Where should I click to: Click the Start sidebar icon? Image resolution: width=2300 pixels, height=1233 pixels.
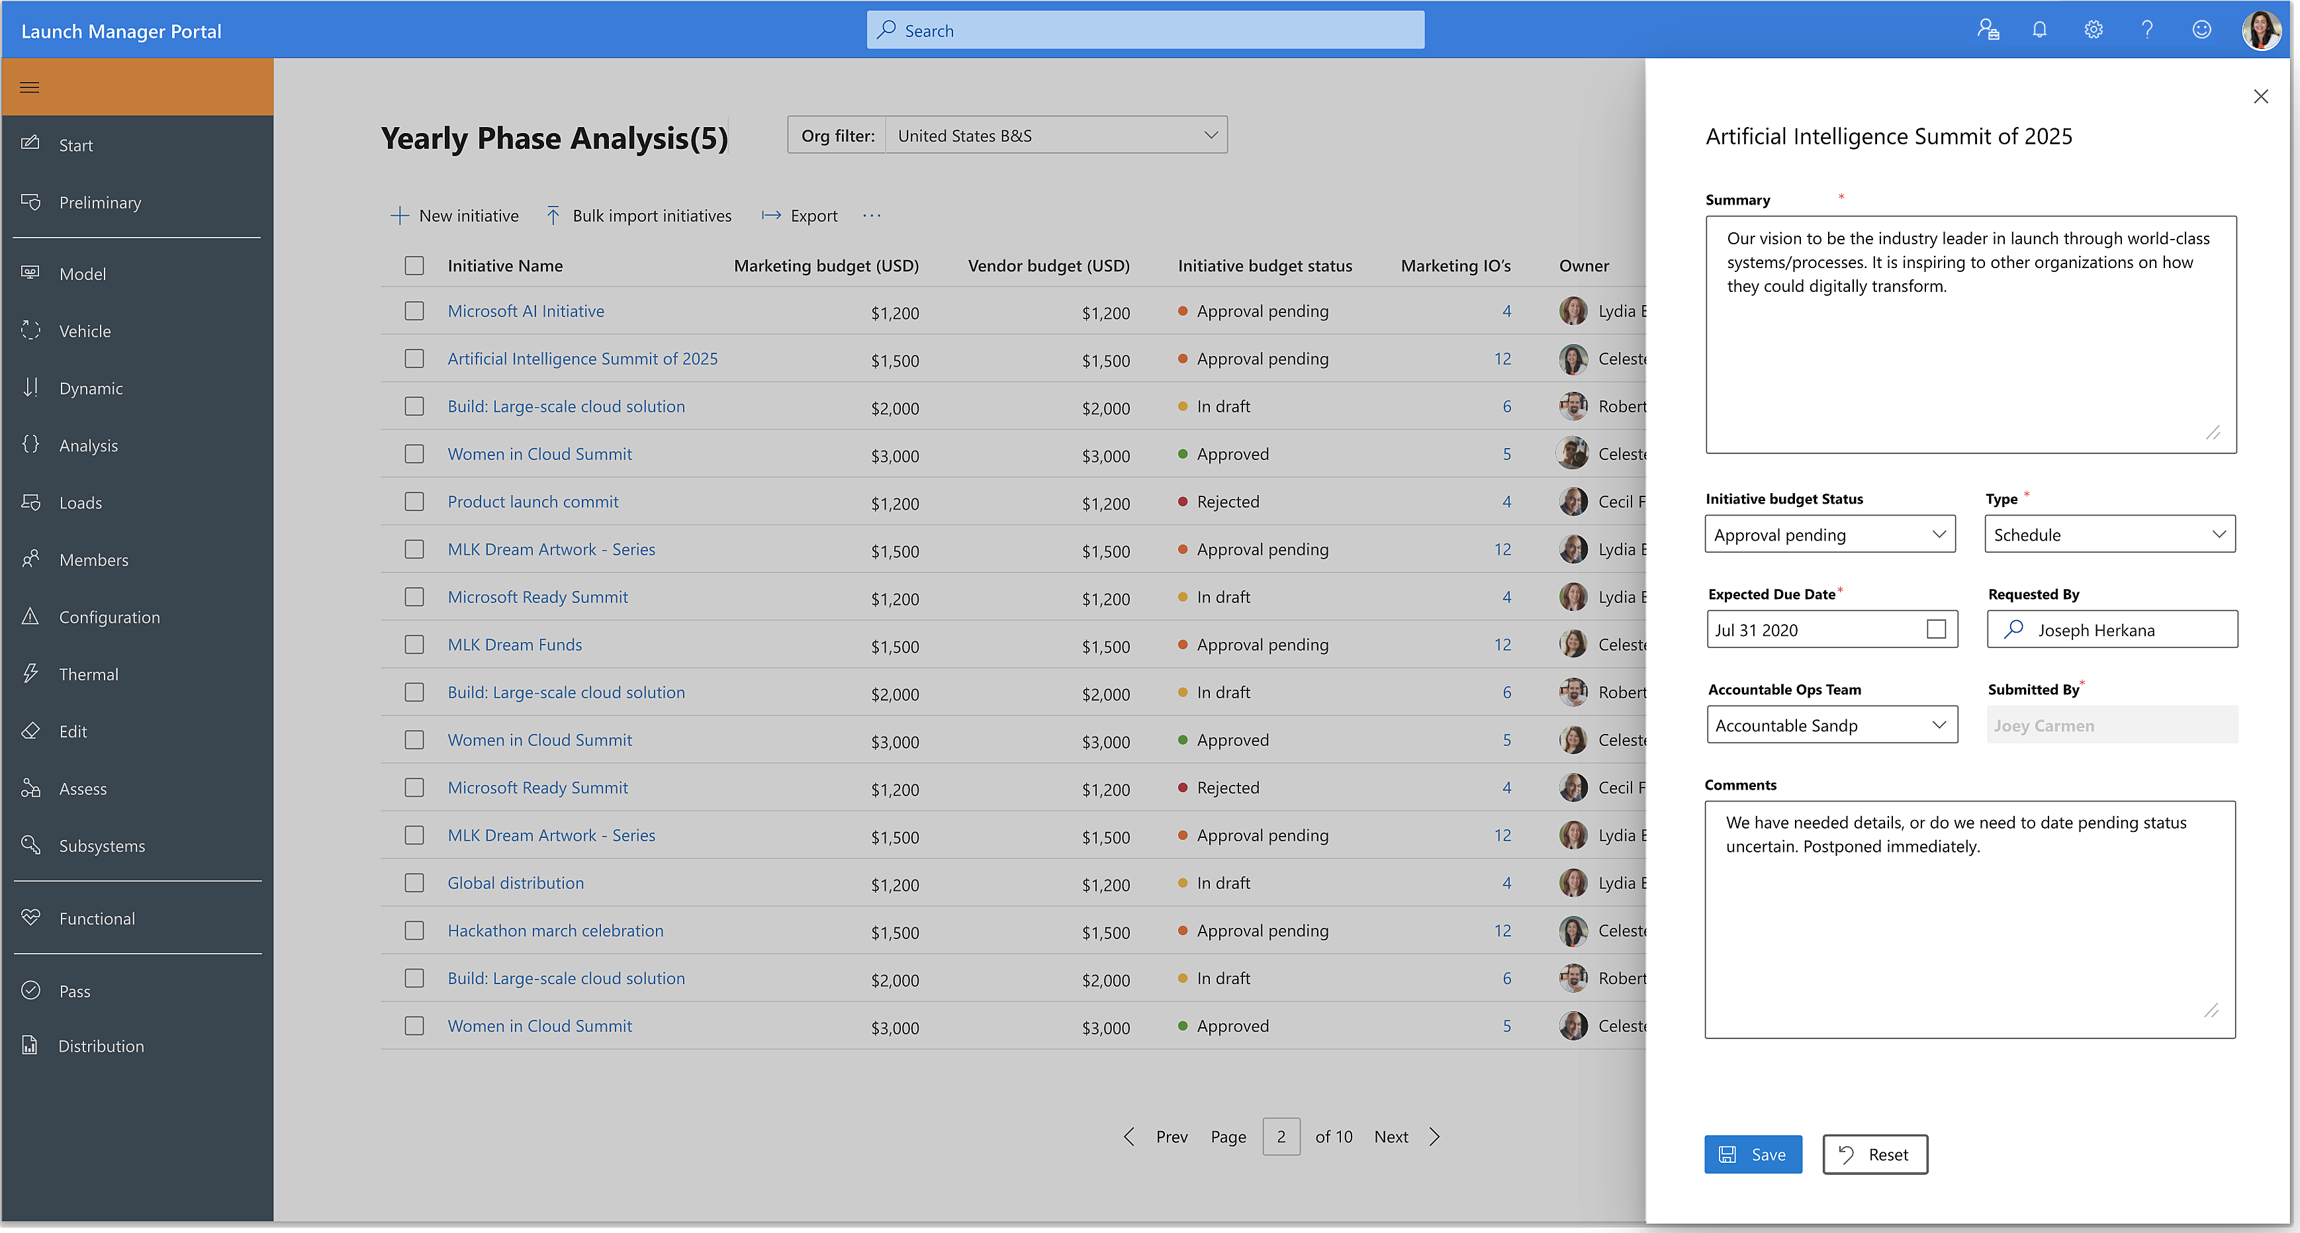tap(30, 144)
